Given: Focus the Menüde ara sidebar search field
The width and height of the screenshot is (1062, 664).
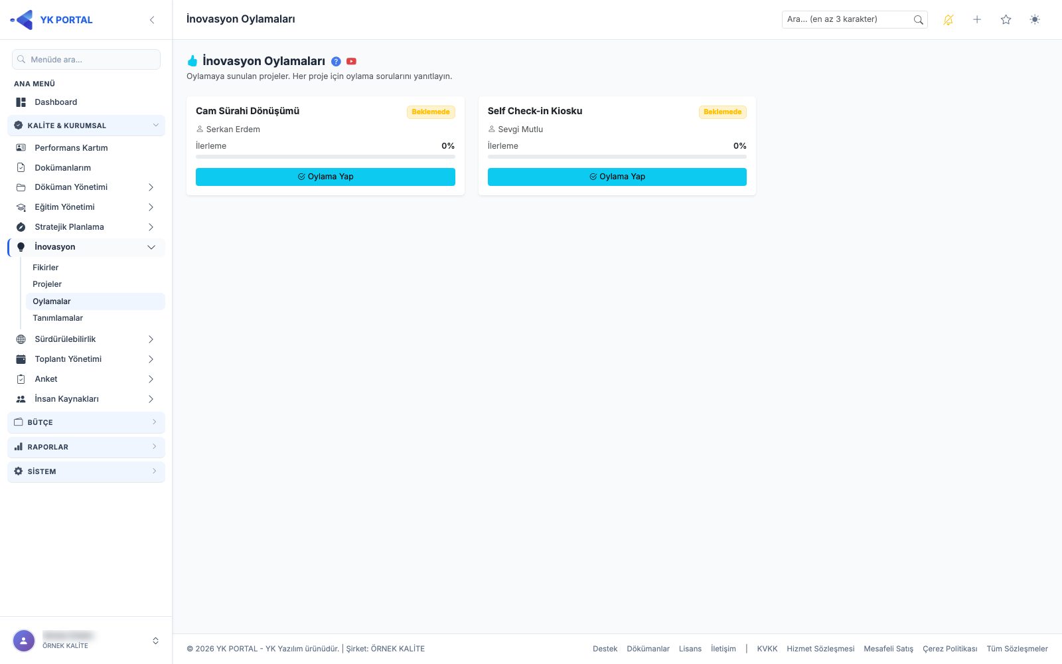Looking at the screenshot, I should 86,59.
